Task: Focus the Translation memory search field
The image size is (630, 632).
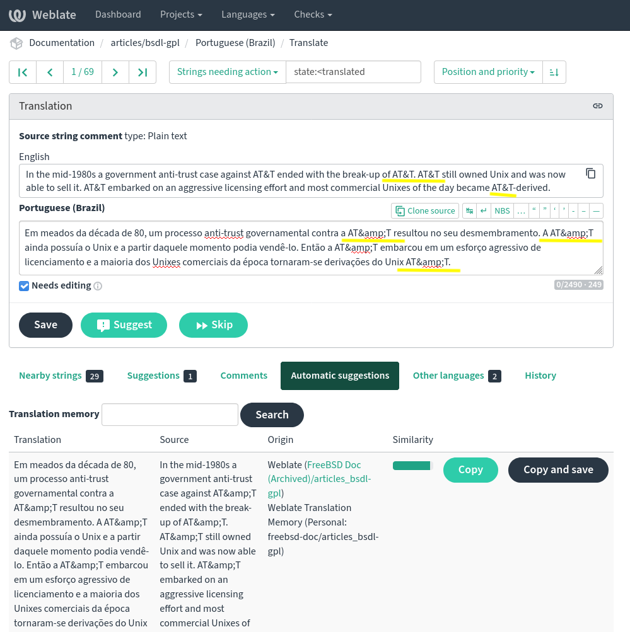Action: pyautogui.click(x=170, y=415)
